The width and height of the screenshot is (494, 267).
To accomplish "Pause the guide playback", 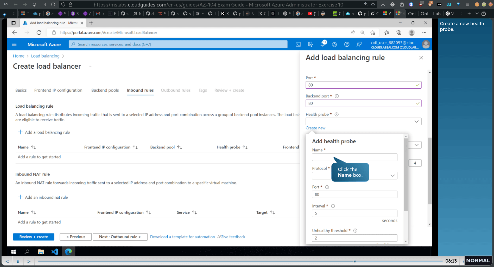I will (x=18, y=261).
